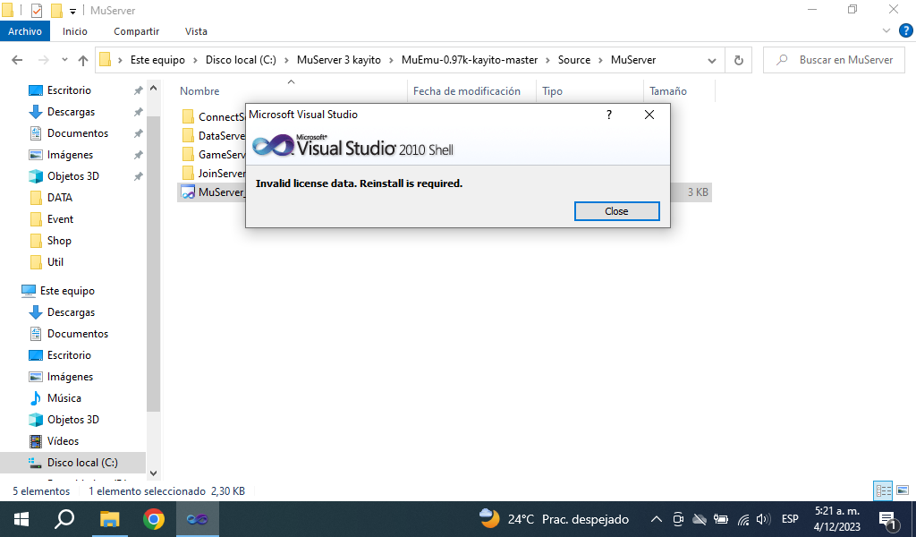Open the Vista ribbon tab
The height and width of the screenshot is (537, 916).
pos(196,31)
